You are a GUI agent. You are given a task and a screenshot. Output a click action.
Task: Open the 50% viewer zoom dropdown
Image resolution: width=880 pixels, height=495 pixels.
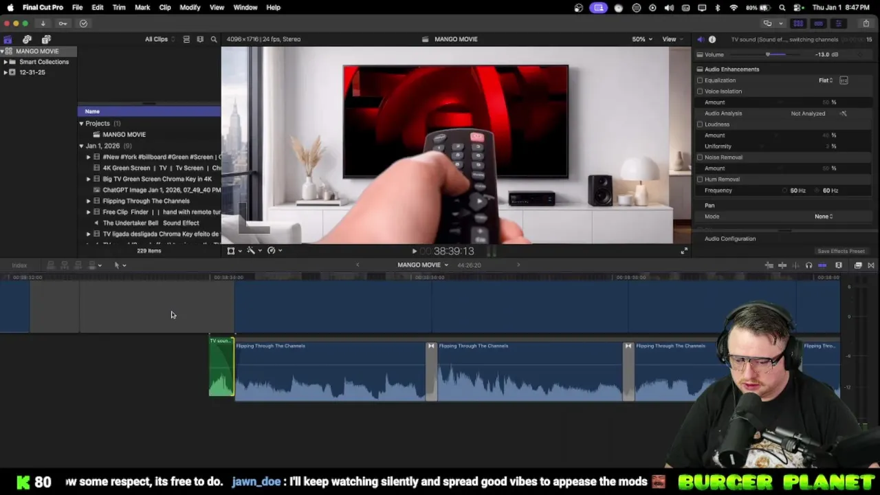[642, 39]
